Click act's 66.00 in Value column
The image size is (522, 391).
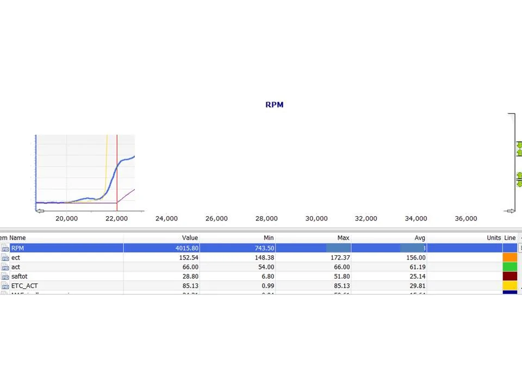pos(190,267)
